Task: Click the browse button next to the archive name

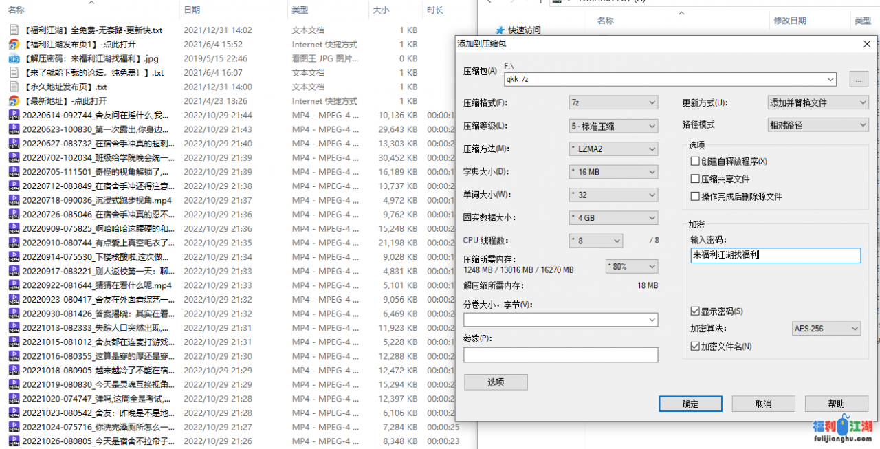Action: (x=859, y=79)
